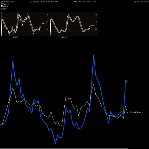Screen dimensions: 149x149
Task: Click the 80 level label in FAST chart
Action: point(47,15)
